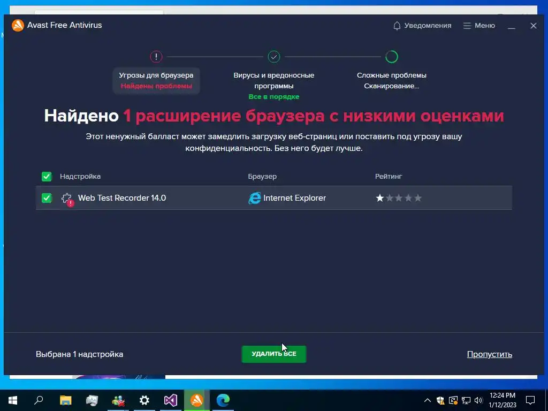Uncheck Web Test Recorder 14.0 checkbox

(x=47, y=198)
